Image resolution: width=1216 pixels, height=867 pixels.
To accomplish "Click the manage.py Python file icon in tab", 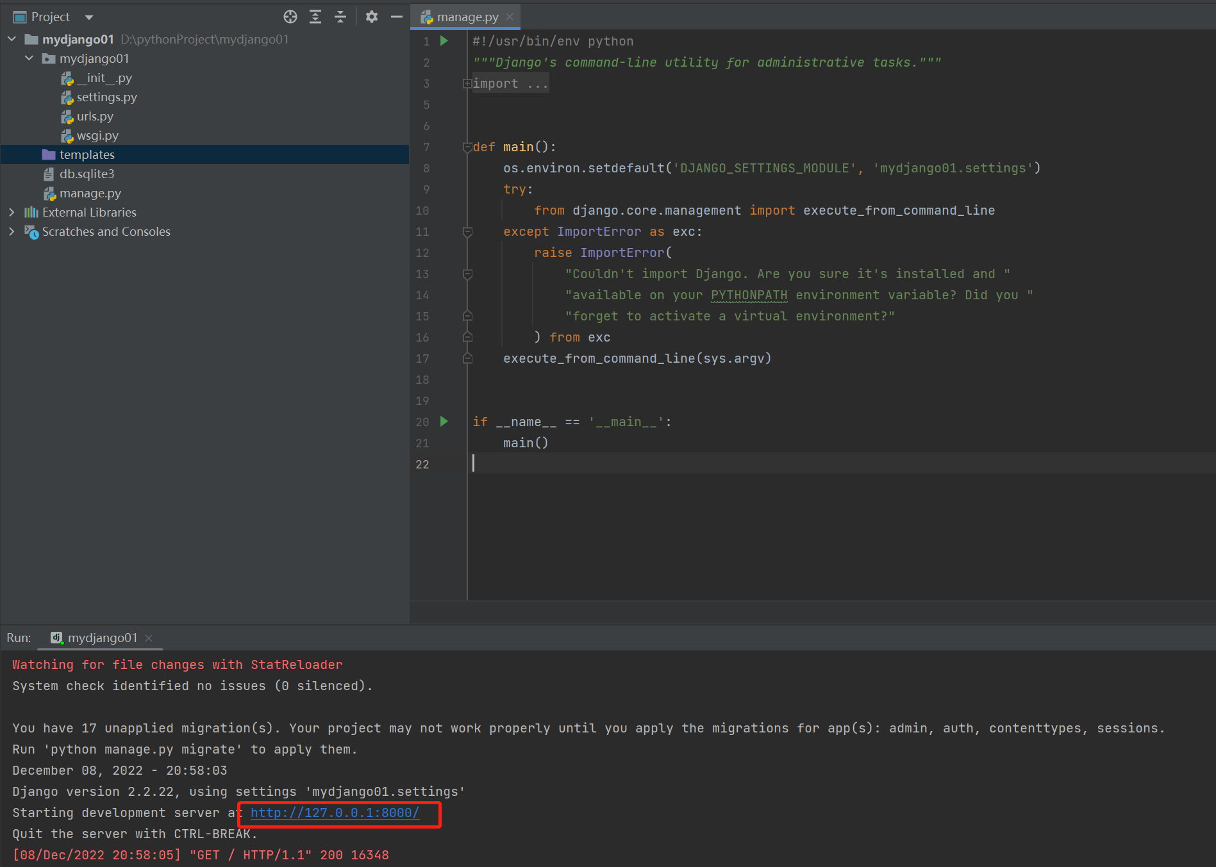I will [x=427, y=17].
